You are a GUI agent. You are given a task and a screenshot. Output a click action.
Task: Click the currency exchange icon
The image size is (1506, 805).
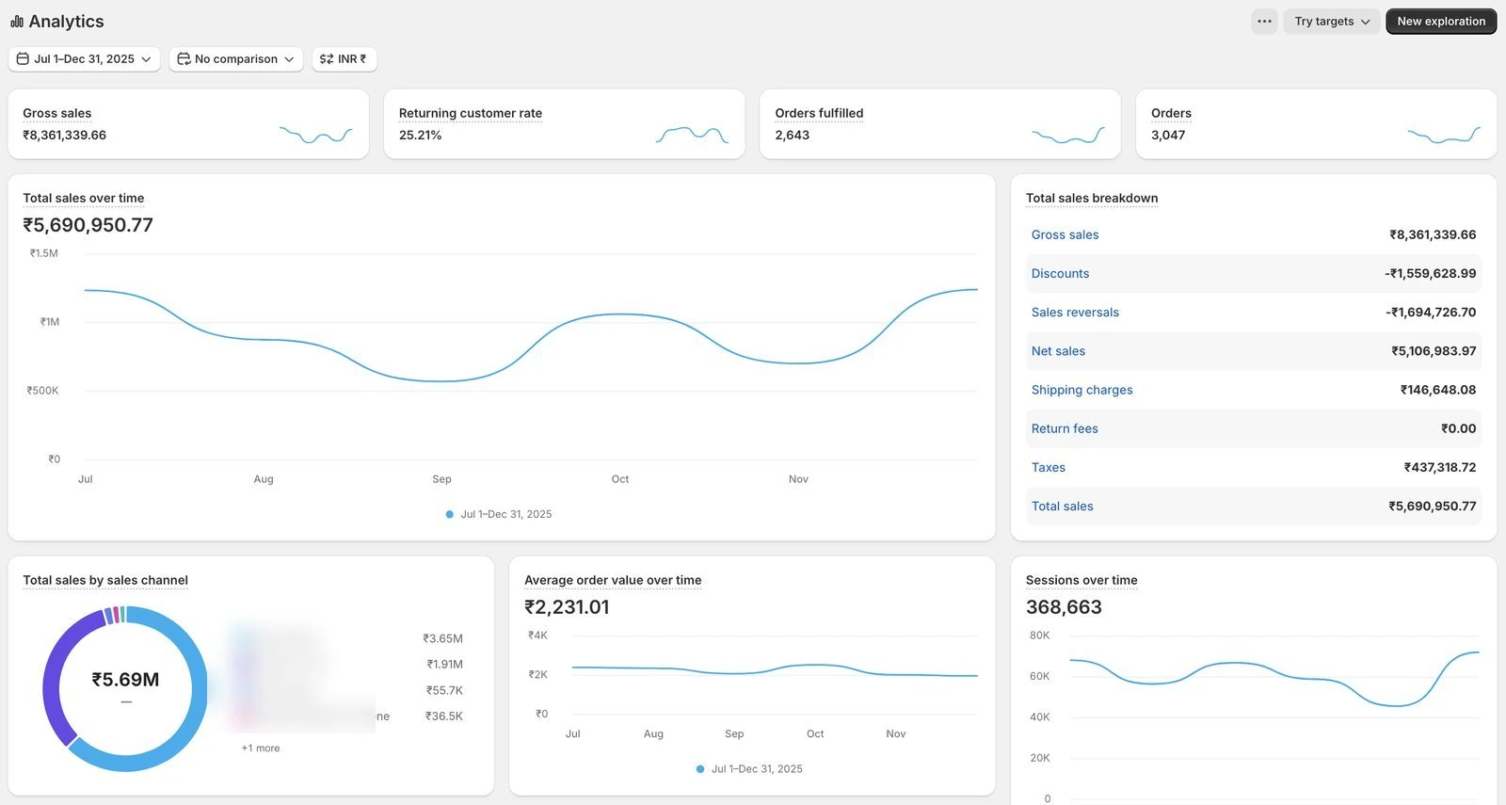pos(327,58)
